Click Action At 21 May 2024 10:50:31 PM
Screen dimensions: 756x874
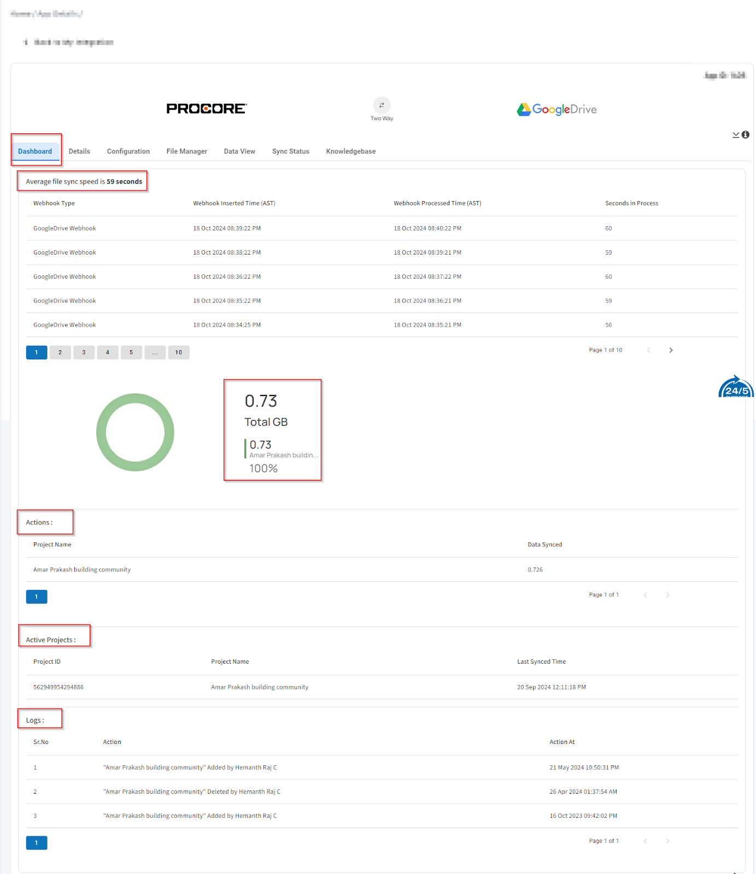coord(584,767)
